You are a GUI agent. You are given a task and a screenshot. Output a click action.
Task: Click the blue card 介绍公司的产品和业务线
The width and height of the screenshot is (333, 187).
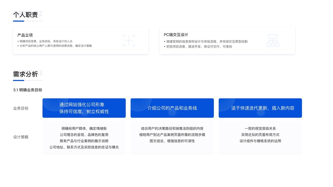pos(172,108)
